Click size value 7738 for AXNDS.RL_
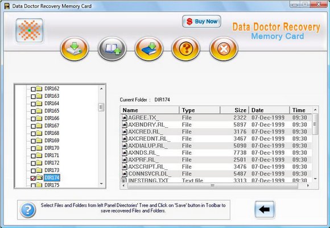Screen dimensions: 330x228 (240, 152)
